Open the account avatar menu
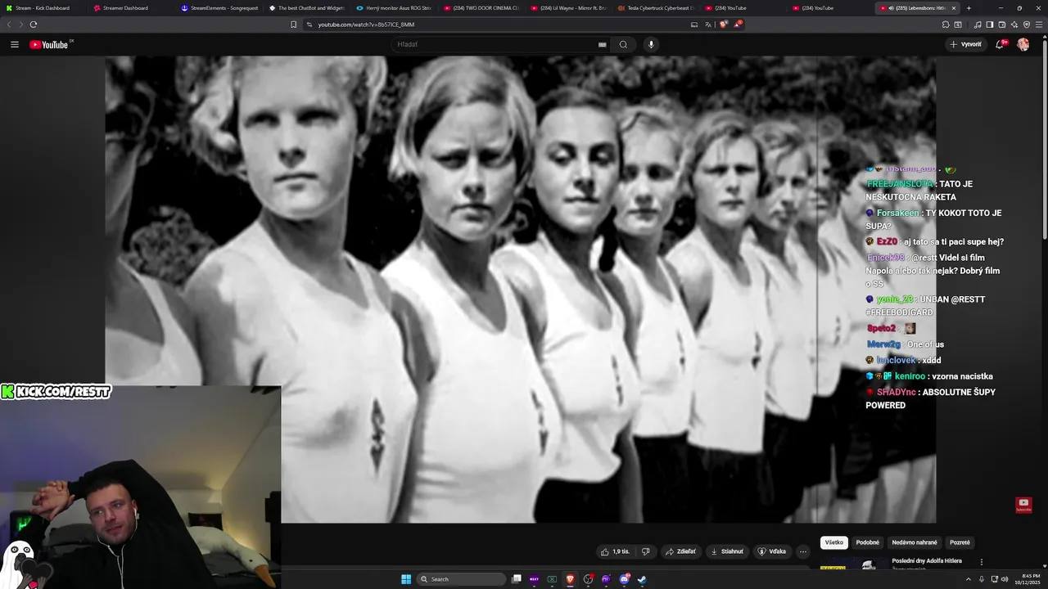The width and height of the screenshot is (1048, 589). (x=1023, y=44)
